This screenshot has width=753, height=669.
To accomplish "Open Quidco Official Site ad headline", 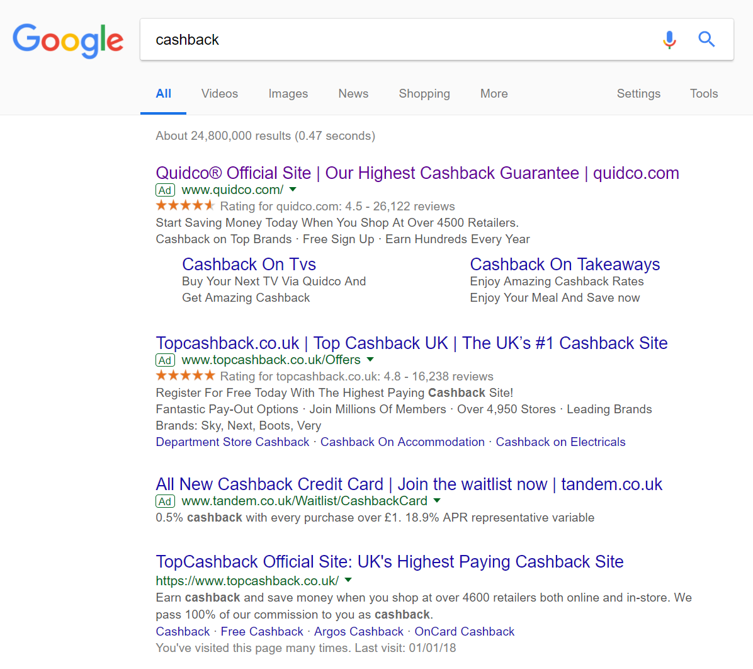I will click(417, 173).
